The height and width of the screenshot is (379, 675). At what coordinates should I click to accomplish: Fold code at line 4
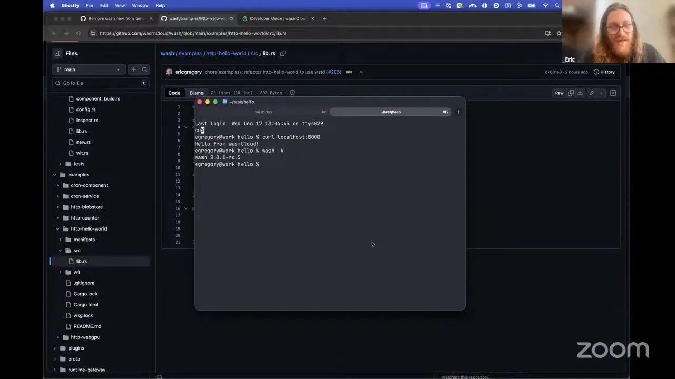coord(186,127)
